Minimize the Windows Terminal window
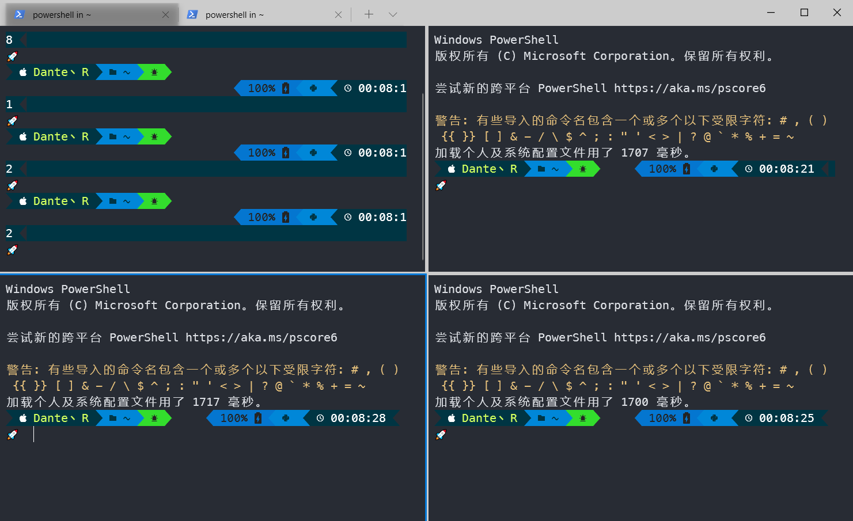Image resolution: width=853 pixels, height=521 pixels. tap(771, 13)
